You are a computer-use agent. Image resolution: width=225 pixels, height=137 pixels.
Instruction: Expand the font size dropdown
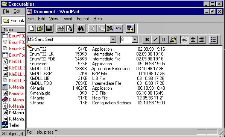pyautogui.click(x=135, y=39)
